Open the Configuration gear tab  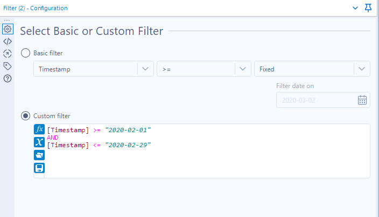[8, 29]
